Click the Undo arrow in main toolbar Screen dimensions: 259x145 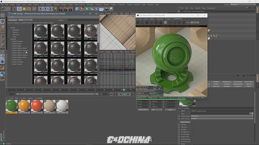click(4, 9)
